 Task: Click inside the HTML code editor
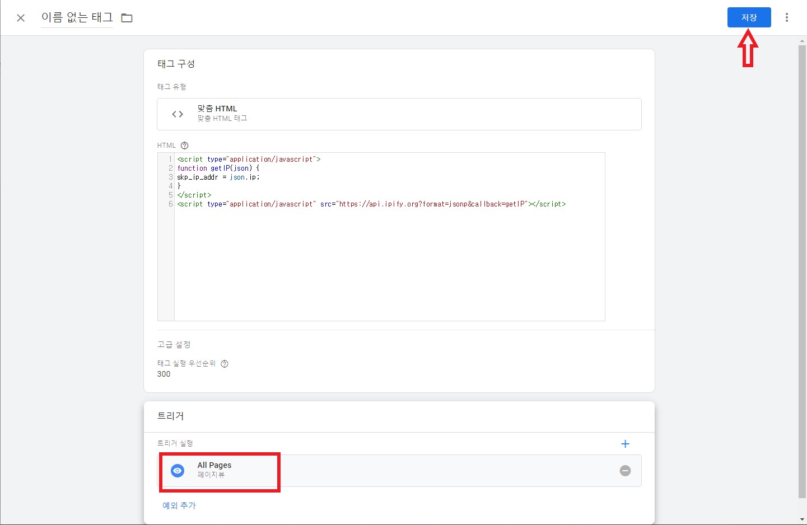coord(381,237)
